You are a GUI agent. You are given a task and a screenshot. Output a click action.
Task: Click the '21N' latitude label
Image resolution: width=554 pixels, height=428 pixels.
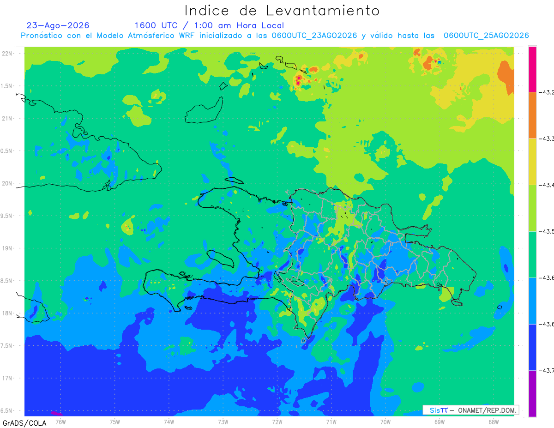click(8, 118)
